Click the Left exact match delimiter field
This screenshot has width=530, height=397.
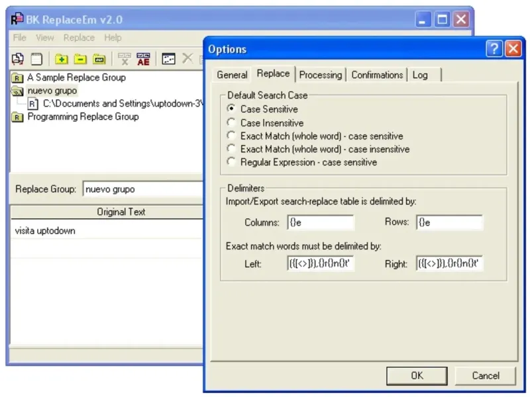pos(321,263)
